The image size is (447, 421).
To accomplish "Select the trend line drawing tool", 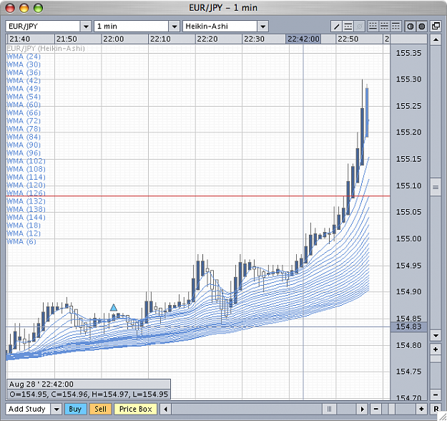I will click(x=336, y=26).
